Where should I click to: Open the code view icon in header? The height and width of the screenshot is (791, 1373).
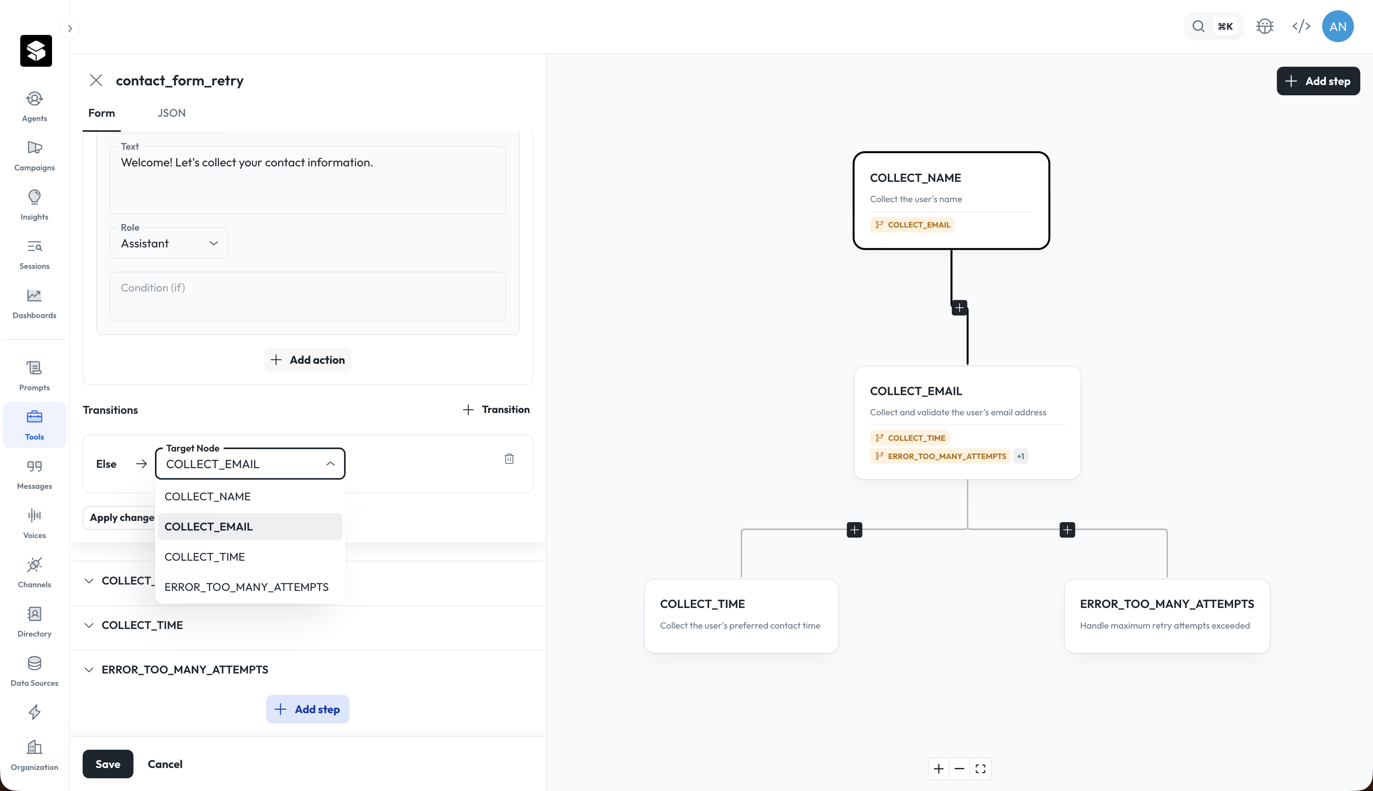pos(1301,27)
